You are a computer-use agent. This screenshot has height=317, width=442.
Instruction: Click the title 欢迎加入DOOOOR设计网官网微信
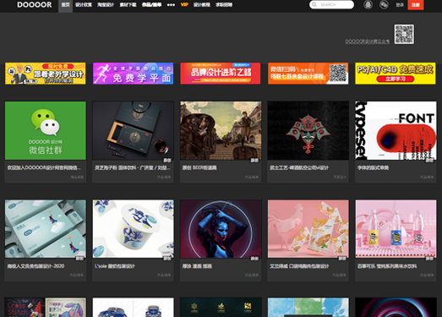click(x=44, y=168)
